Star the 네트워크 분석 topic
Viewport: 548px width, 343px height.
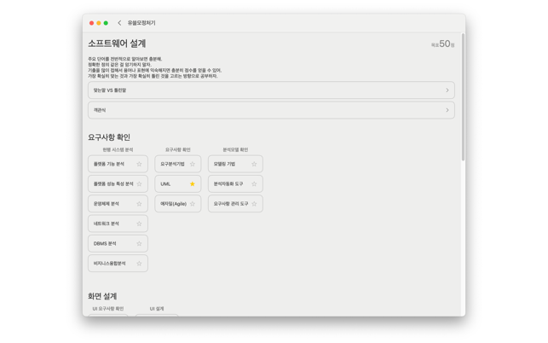tap(140, 224)
